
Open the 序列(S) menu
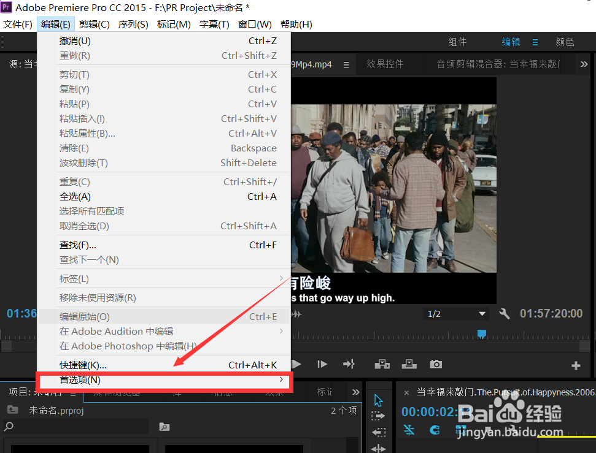point(133,25)
